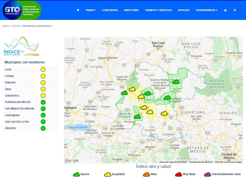Click the orange Mala legend cloud
The image size is (246, 181).
146,175
